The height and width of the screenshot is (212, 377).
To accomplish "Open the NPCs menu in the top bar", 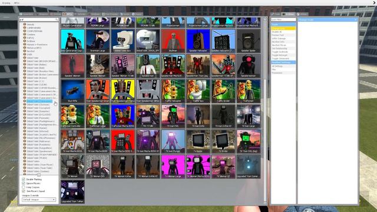I will (x=16, y=3).
